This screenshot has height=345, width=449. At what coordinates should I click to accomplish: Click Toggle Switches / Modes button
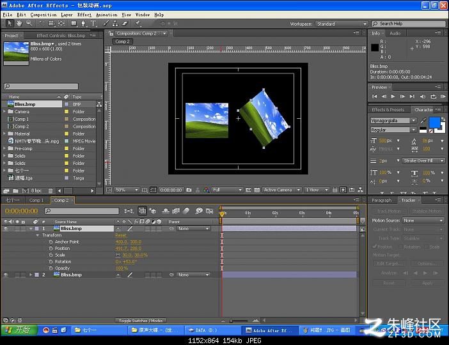[x=141, y=321]
